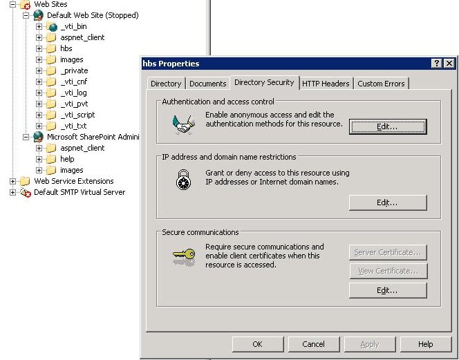
Task: Click the _vti_bin gear folder icon
Action: point(51,26)
